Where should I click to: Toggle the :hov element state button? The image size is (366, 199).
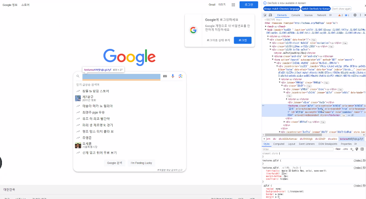[x=338, y=149]
